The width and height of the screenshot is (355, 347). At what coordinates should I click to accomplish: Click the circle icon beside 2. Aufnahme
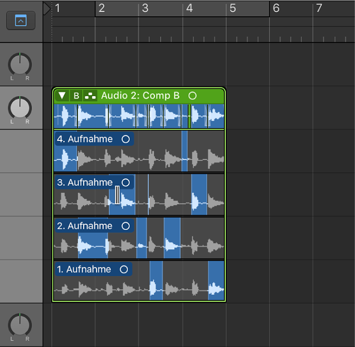click(125, 226)
